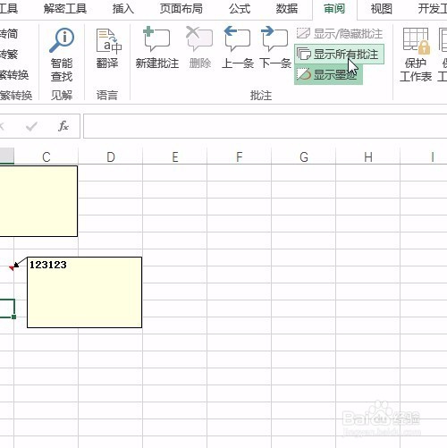Viewport: 447px width, 448px height.
Task: Open the 解密工具 tab
Action: point(65,9)
